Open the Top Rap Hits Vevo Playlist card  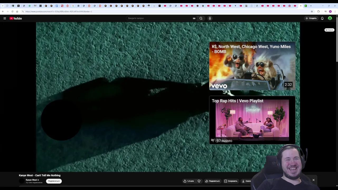[x=252, y=120]
